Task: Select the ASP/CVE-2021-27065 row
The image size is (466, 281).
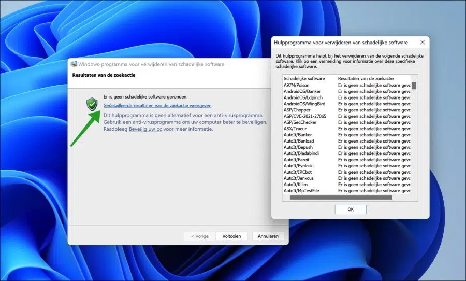Action: point(346,116)
